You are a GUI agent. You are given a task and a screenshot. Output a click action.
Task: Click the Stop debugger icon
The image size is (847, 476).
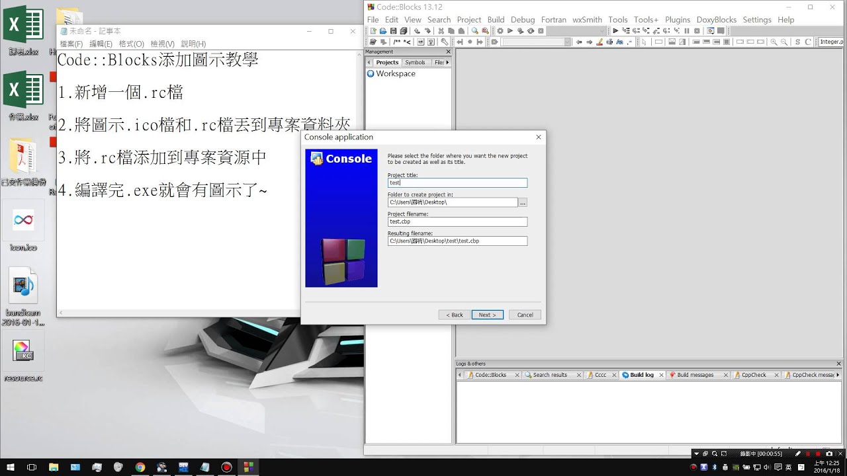[x=697, y=30]
